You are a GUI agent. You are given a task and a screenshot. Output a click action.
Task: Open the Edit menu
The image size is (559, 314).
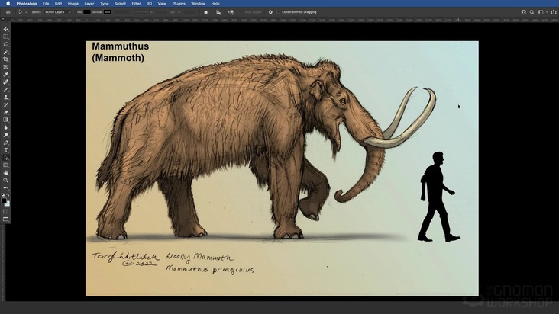(59, 4)
